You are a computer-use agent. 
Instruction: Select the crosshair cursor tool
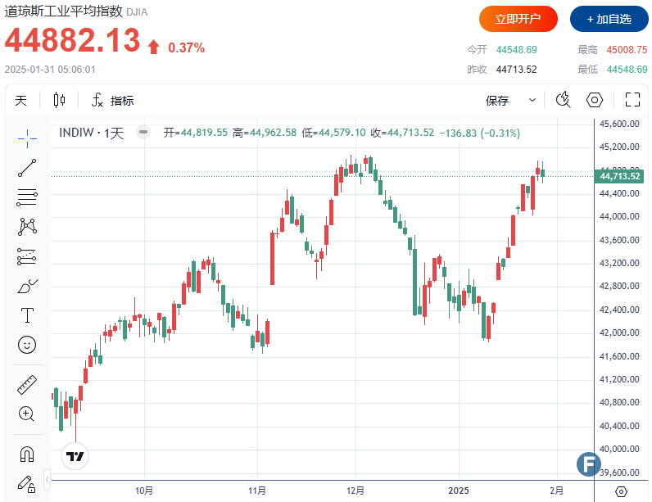pos(27,138)
